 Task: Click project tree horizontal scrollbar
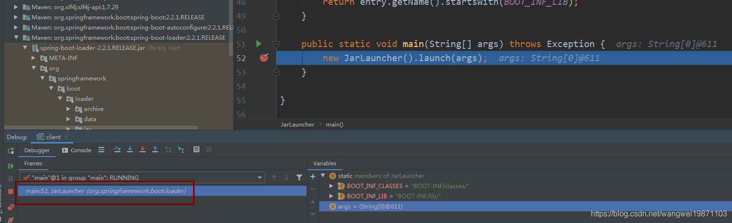[x=100, y=128]
